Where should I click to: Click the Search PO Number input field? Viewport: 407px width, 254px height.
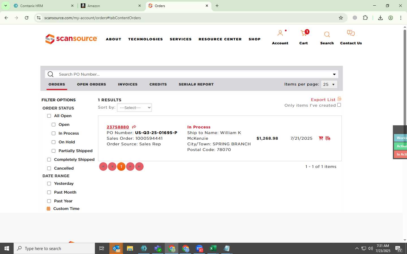[x=192, y=74]
